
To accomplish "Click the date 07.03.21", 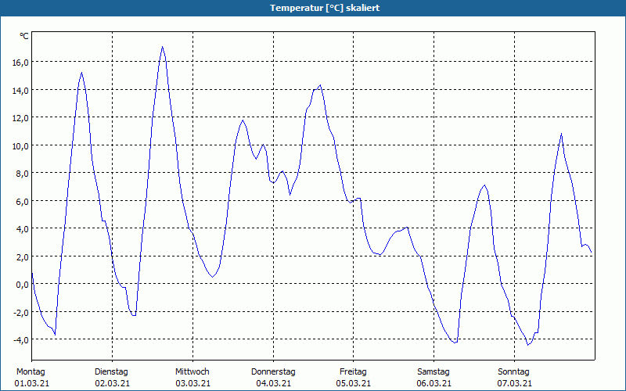I will 514,383.
